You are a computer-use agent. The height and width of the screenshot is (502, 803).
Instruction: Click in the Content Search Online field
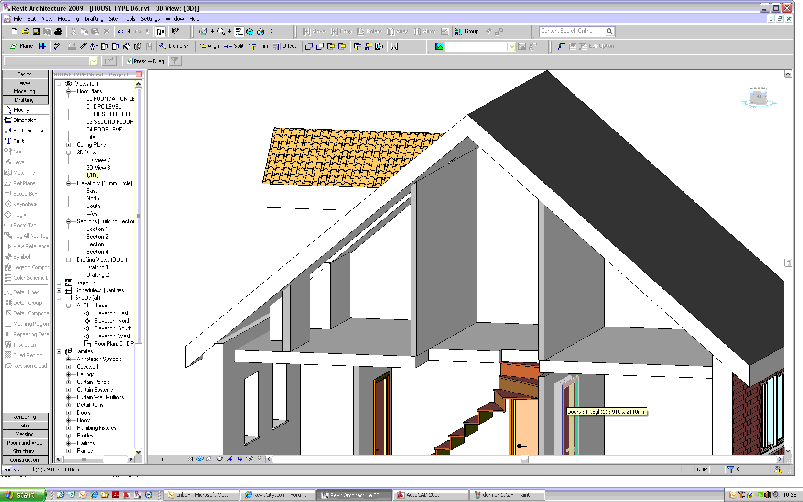tap(572, 31)
